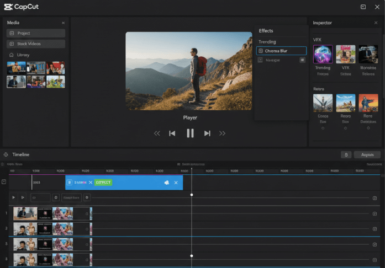Screen dimensions: 385x268
Task: Pause playback with the center pause button
Action: point(190,133)
